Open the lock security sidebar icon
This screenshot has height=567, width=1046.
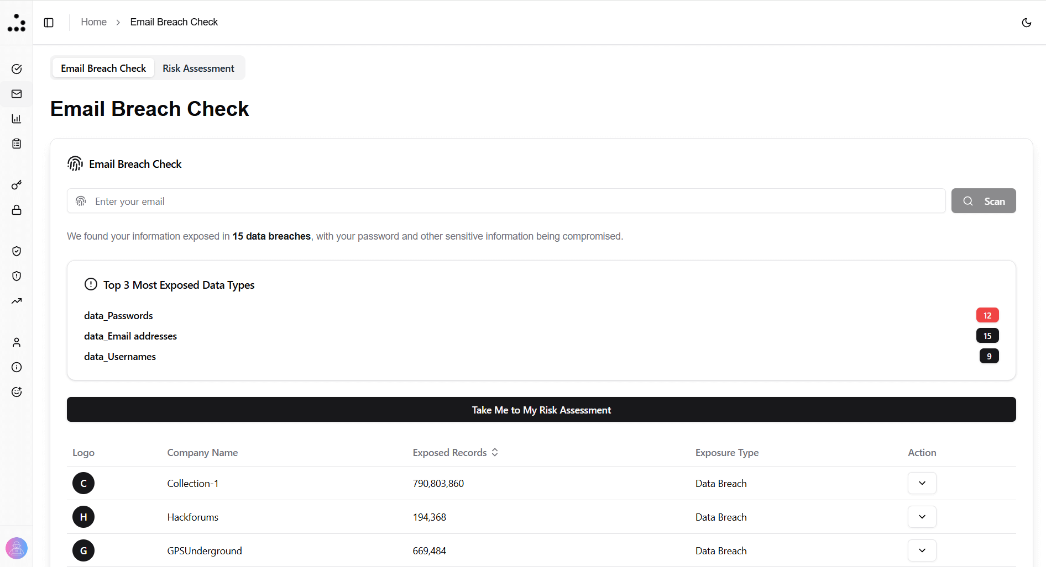pyautogui.click(x=16, y=210)
